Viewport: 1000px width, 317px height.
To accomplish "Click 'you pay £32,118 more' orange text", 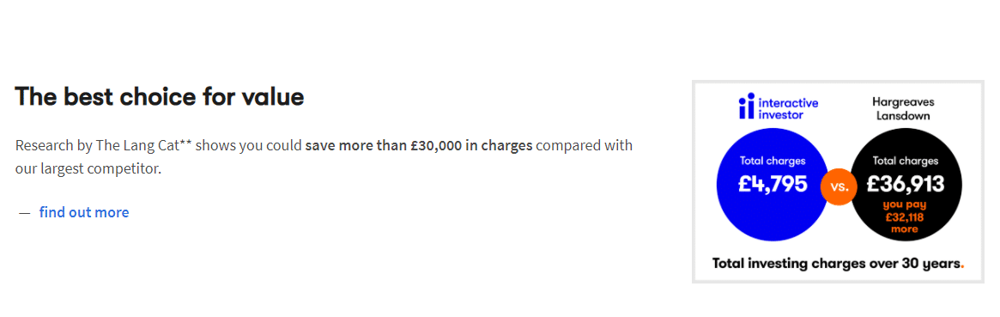I will click(x=905, y=216).
